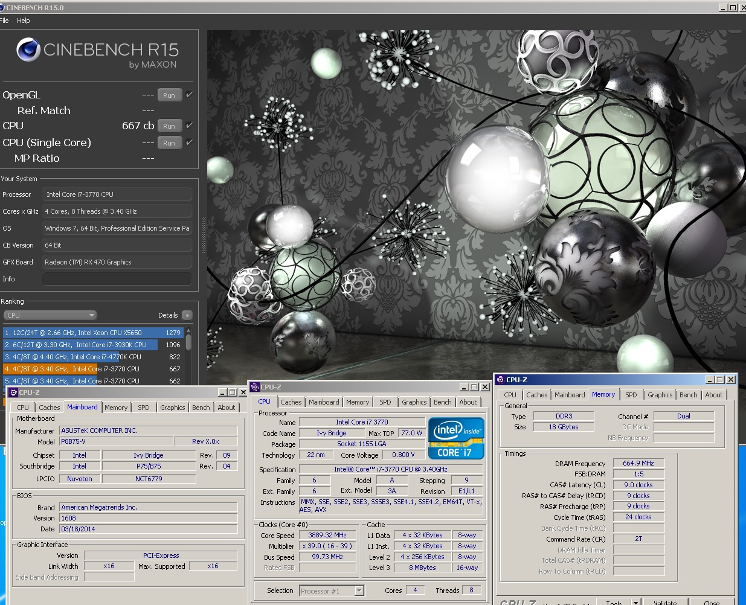Click the Level 3 cache 8 MBytes value

pos(422,568)
